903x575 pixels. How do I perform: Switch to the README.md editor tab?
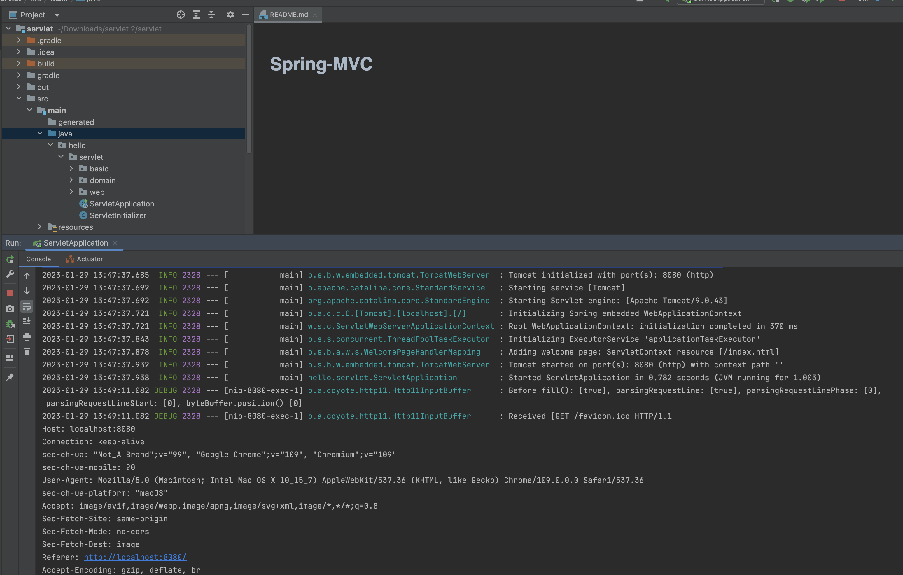coord(288,15)
